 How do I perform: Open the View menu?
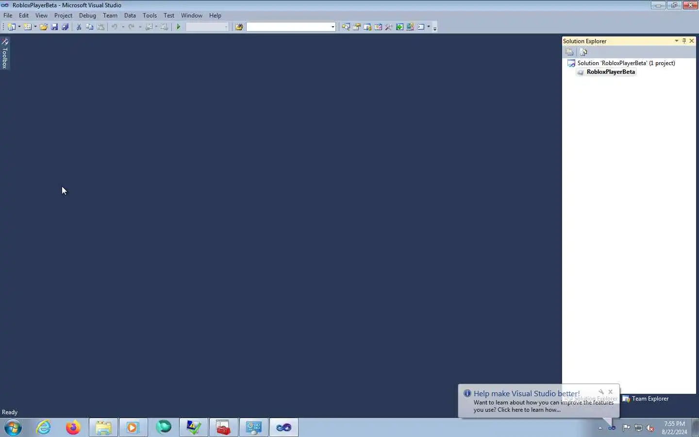41,16
